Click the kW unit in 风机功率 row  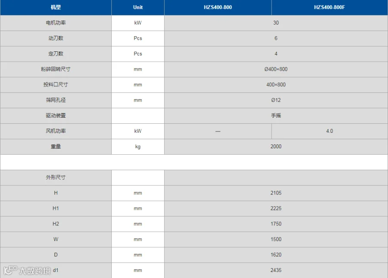138,131
